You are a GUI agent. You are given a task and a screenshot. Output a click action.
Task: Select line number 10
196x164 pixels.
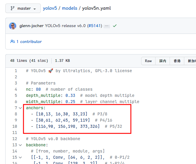coord(15,126)
